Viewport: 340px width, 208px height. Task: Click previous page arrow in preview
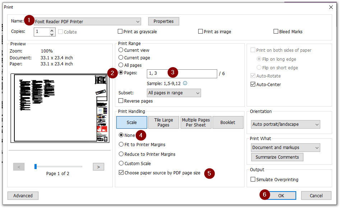coord(19,167)
